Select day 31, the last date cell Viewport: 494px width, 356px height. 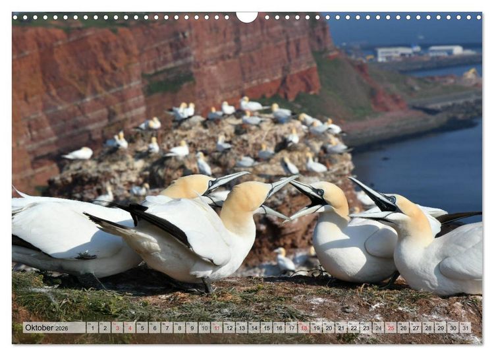465,328
